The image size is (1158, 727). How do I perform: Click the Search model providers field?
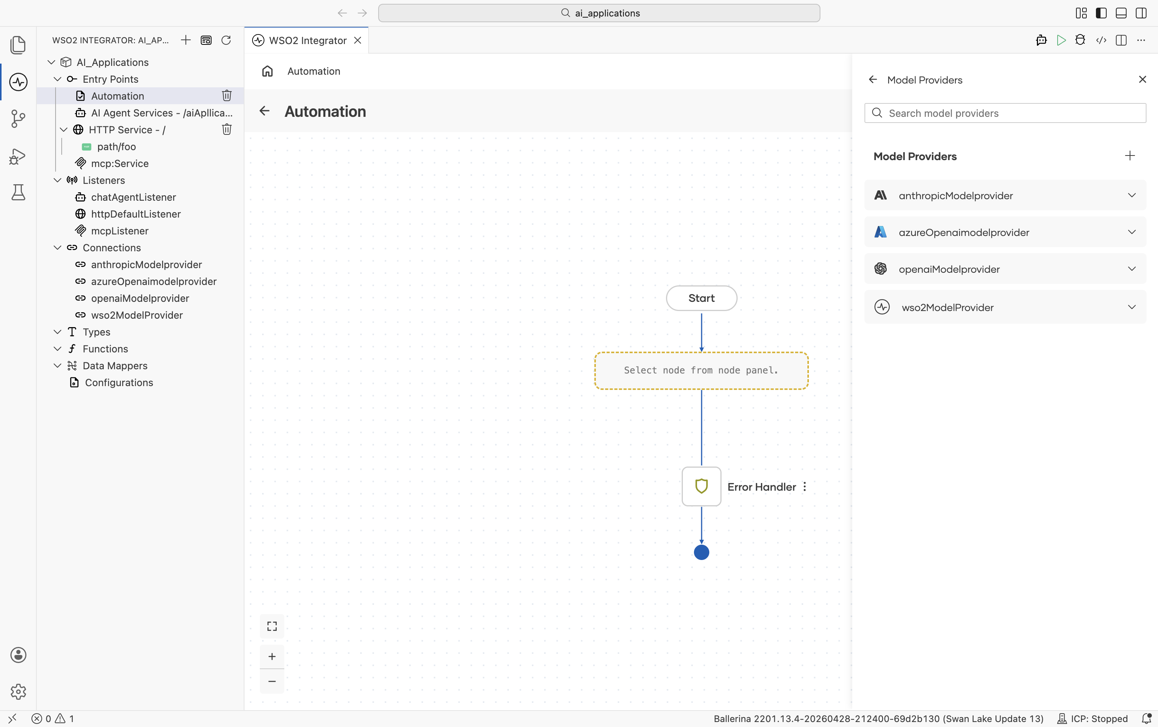click(x=1005, y=113)
